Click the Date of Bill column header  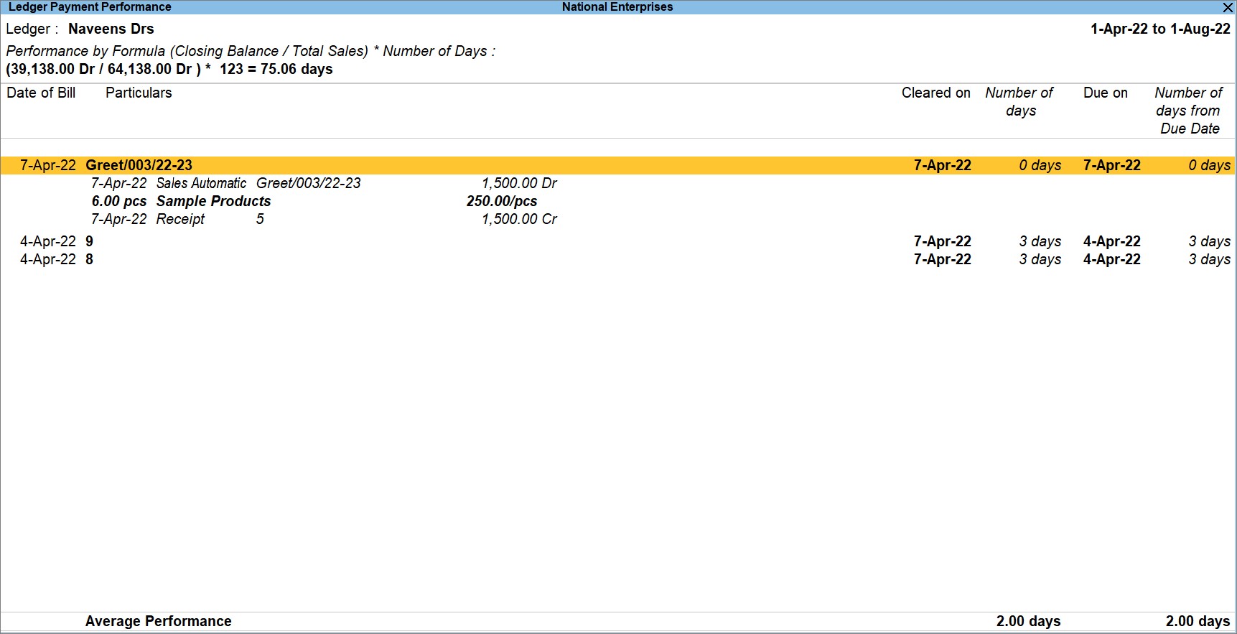pos(41,93)
